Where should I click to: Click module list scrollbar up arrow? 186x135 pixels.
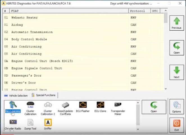[166, 11]
